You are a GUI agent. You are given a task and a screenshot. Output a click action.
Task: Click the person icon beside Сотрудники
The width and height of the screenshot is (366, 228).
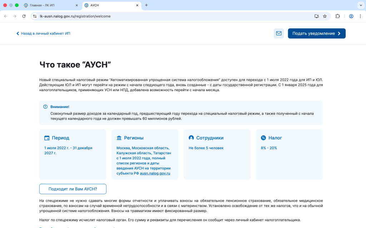click(x=191, y=138)
